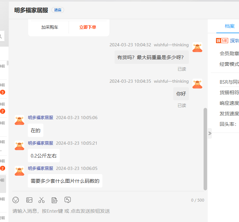This screenshot has height=222, width=239.
Task: Open the quick phrases document icon
Action: [x=55, y=200]
